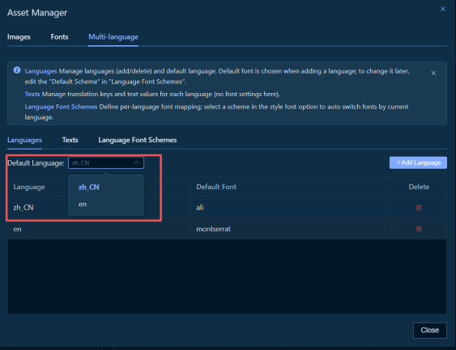Click the info icon in the banner
456x350 pixels.
pyautogui.click(x=17, y=70)
